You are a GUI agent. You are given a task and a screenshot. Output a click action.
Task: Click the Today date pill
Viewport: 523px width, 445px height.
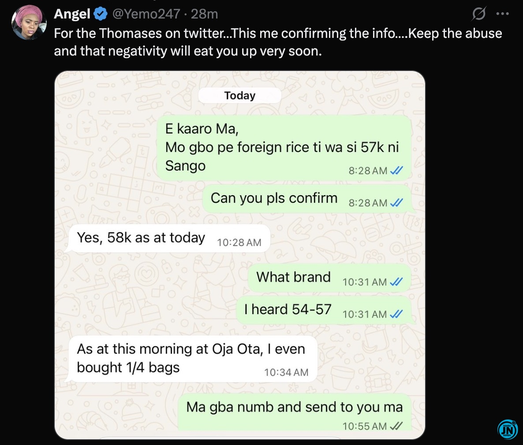coord(240,96)
